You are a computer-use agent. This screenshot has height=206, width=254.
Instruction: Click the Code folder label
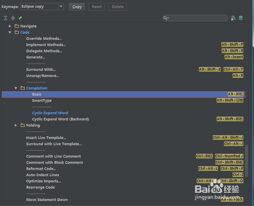click(25, 32)
